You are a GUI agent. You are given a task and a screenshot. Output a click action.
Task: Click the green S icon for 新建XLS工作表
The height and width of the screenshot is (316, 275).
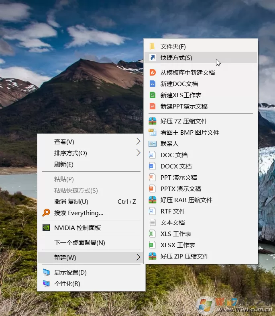point(152,95)
